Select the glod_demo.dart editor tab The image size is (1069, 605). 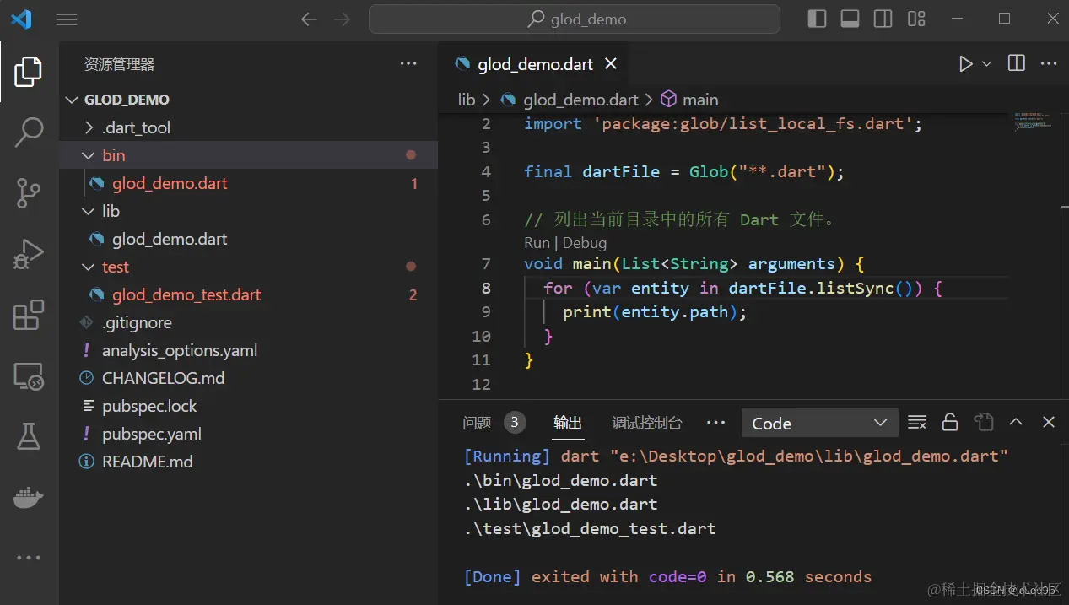pos(535,64)
